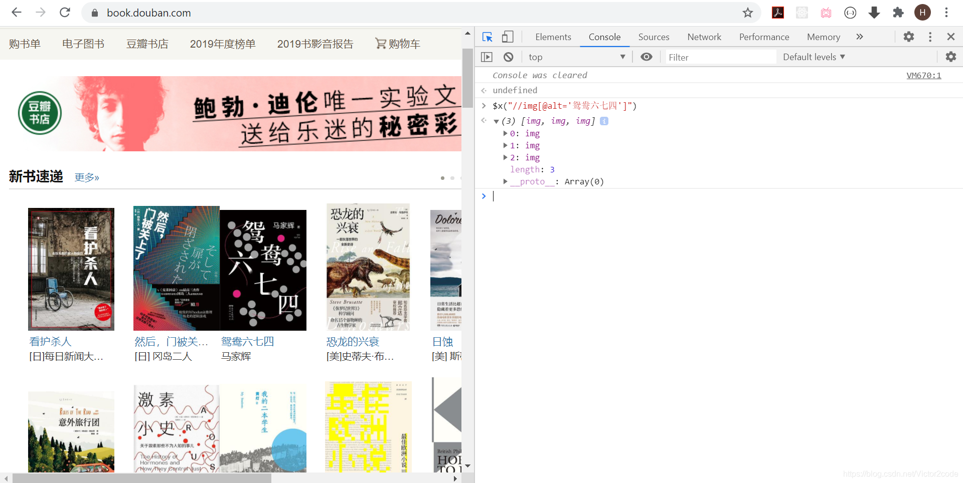Show more DevTools tabs

[860, 37]
